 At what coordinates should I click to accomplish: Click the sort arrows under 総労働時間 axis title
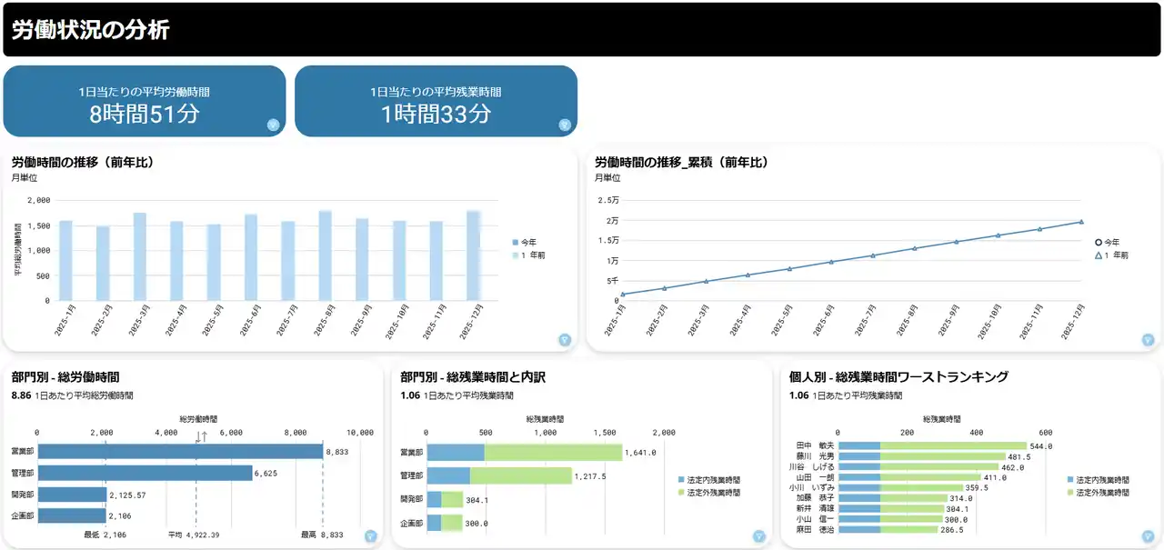coord(202,437)
